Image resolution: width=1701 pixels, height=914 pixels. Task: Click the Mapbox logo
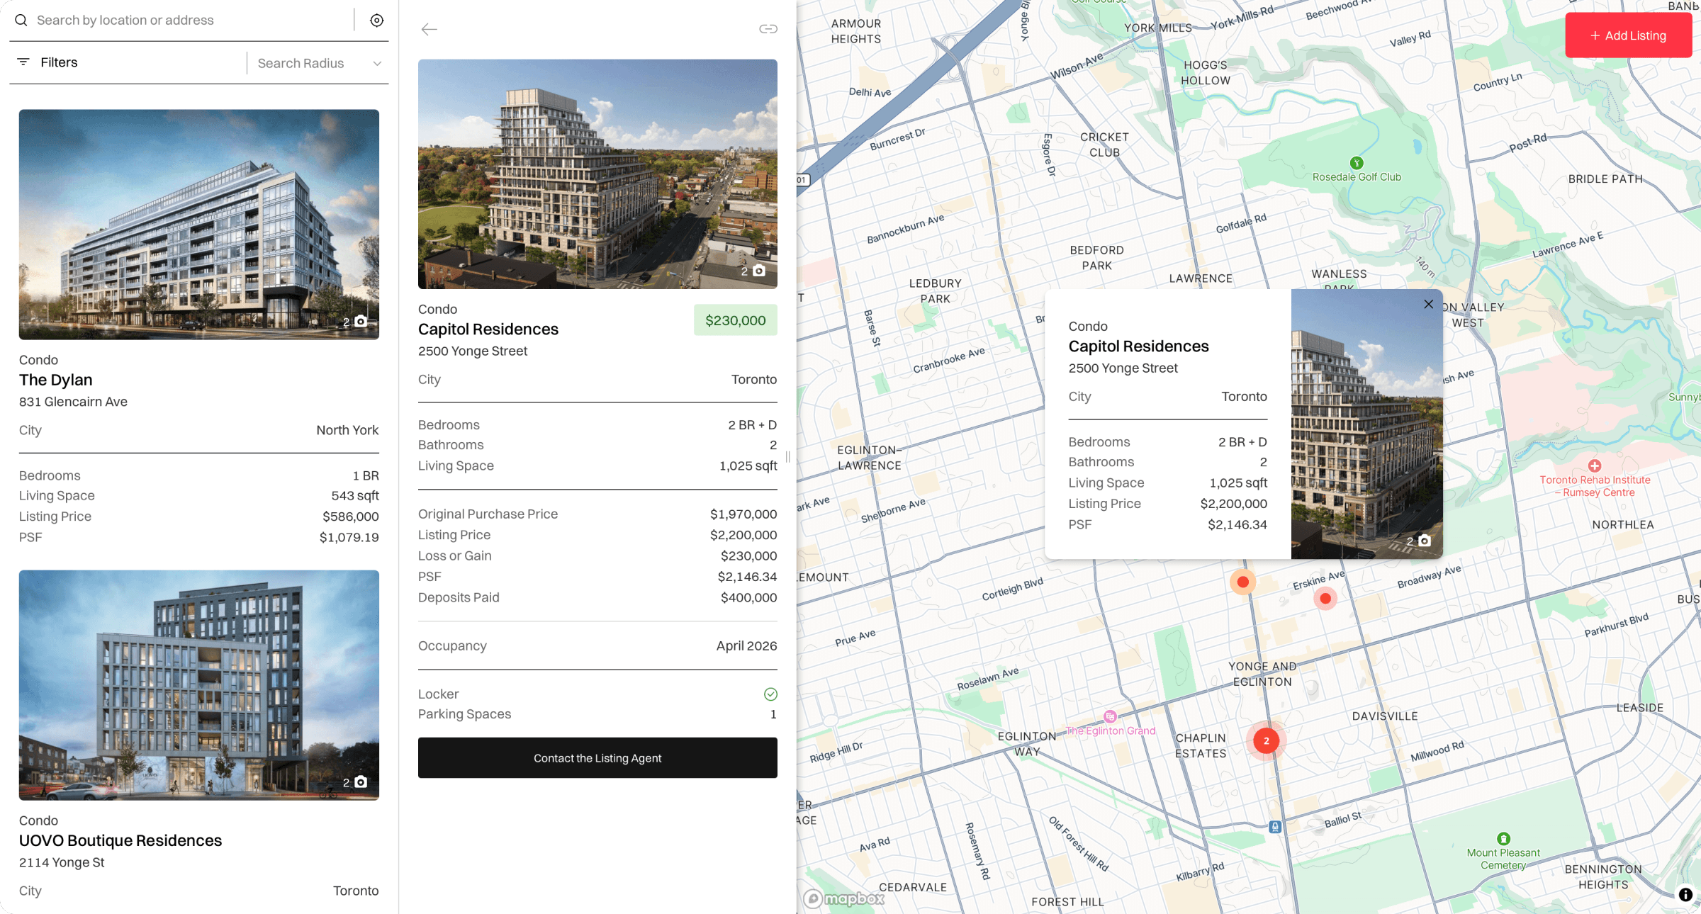pos(844,898)
